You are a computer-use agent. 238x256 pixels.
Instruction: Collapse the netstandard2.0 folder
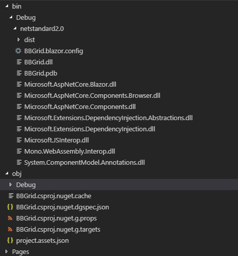pyautogui.click(x=15, y=28)
